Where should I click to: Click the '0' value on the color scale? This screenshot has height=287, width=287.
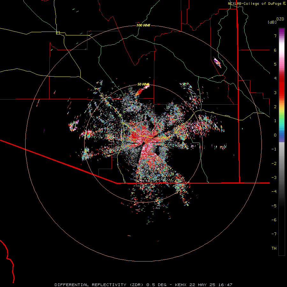(275, 135)
